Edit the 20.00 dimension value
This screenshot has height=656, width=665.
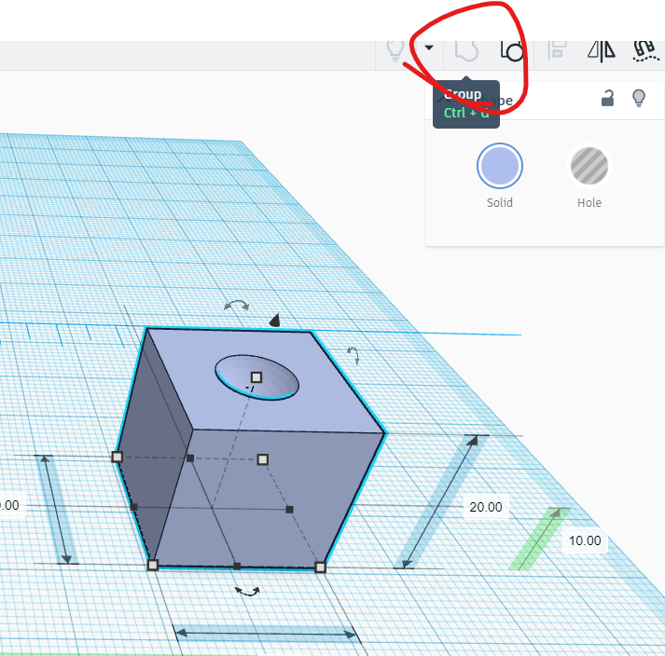point(486,507)
